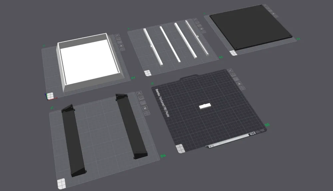
Task: Toggle the lock on plate 01
Action: 121,45
